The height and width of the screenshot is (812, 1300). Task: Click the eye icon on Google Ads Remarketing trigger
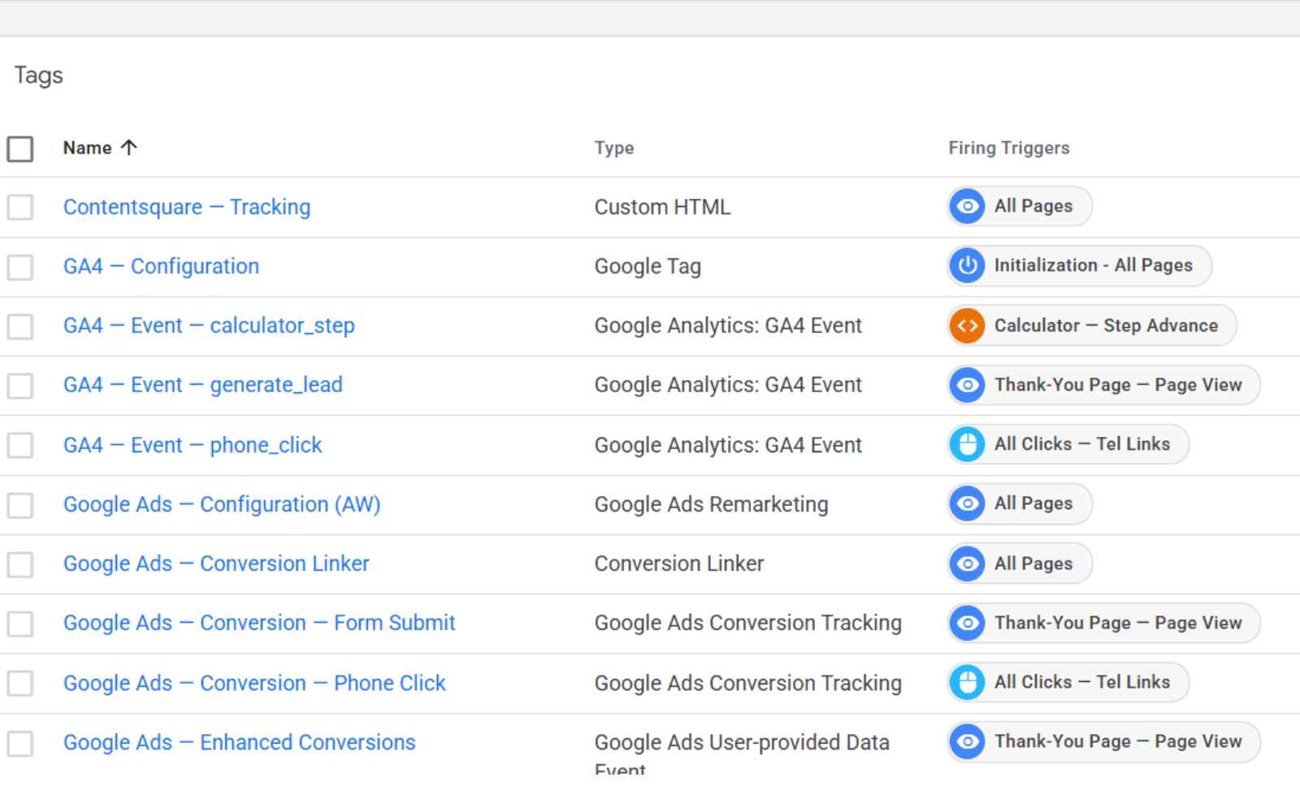(967, 503)
